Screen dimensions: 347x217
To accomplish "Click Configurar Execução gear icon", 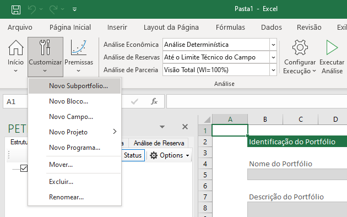I will coord(300,47).
